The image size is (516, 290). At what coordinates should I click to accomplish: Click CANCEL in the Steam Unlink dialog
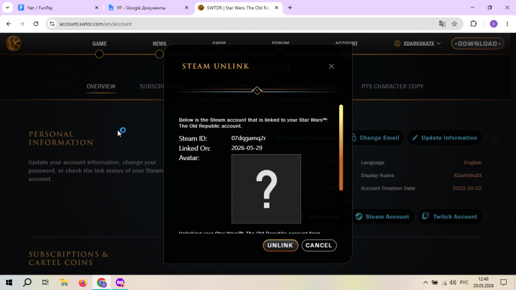[319, 245]
